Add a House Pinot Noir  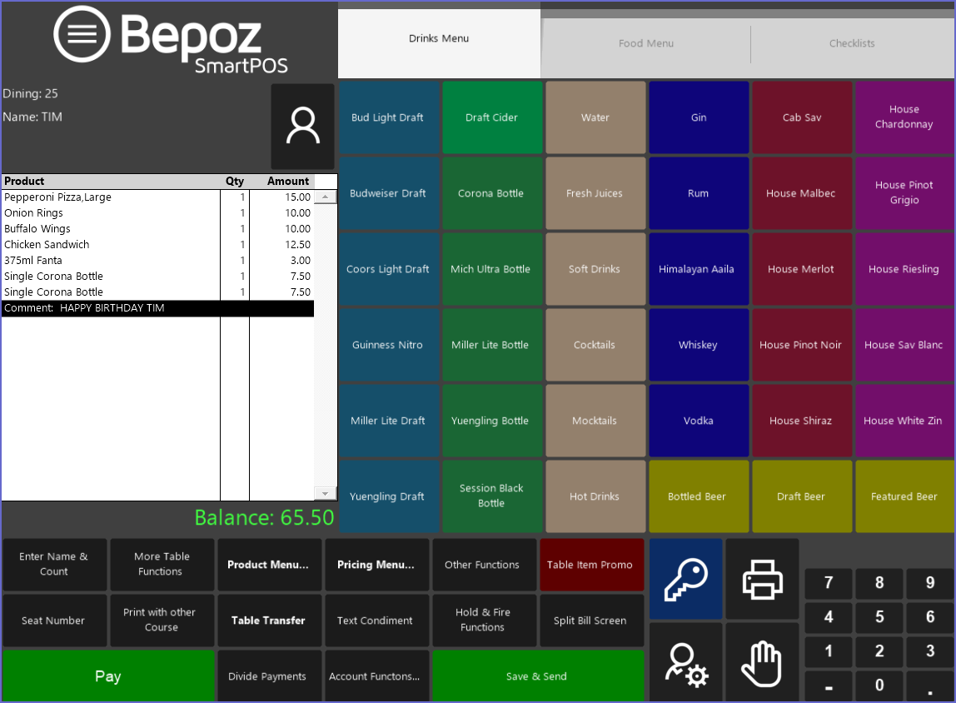(802, 345)
